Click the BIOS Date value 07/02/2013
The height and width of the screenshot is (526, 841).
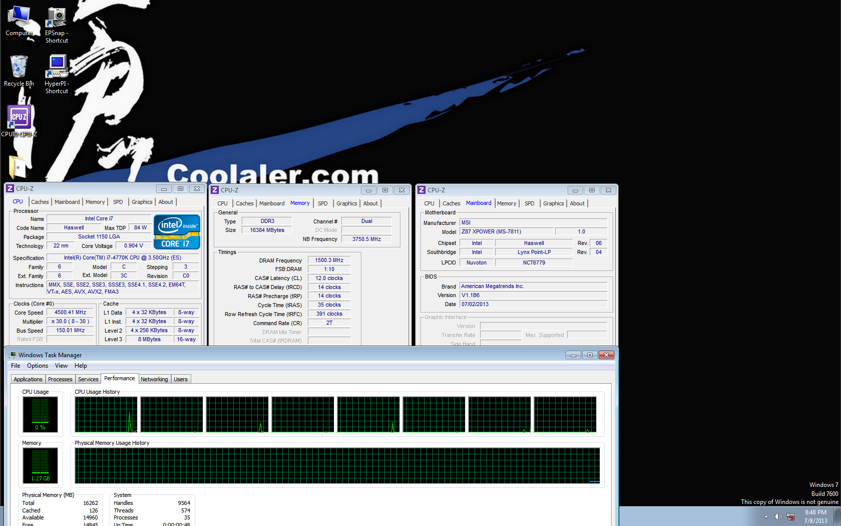533,305
